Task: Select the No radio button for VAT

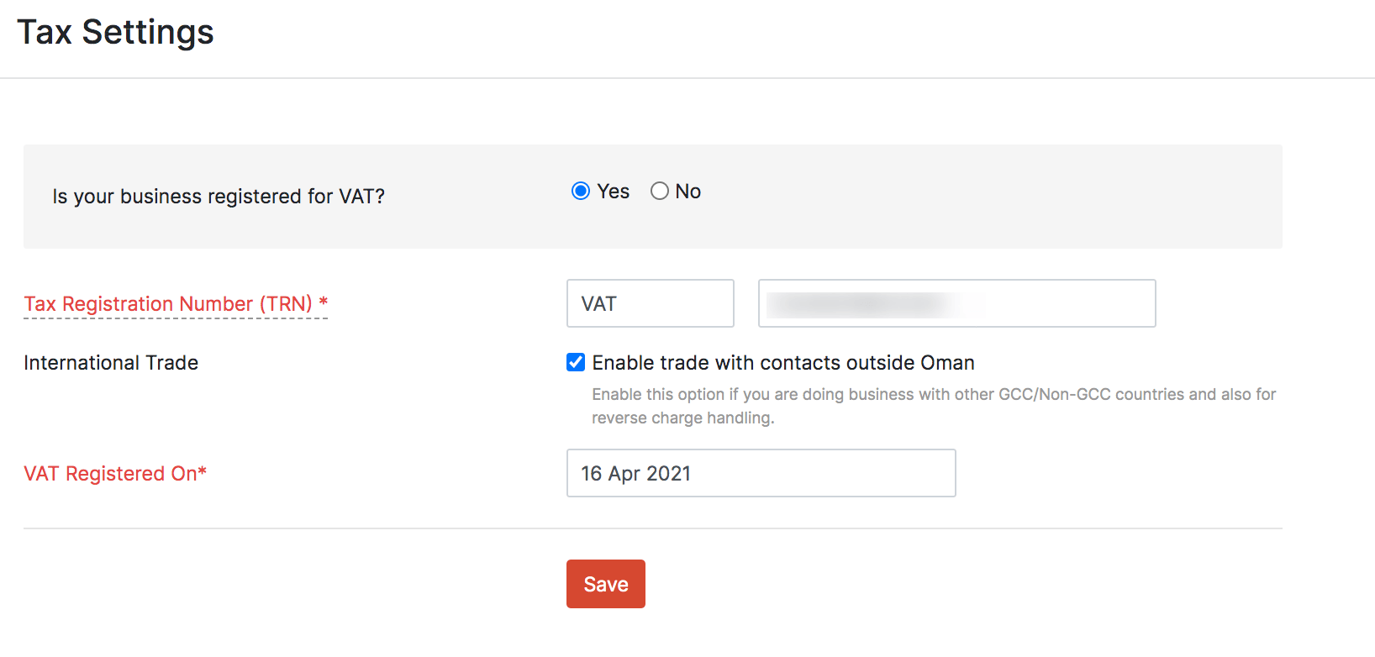Action: pos(660,192)
